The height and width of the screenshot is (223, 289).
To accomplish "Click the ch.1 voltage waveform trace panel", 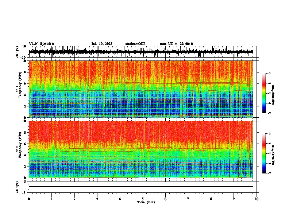I will coord(143,52).
